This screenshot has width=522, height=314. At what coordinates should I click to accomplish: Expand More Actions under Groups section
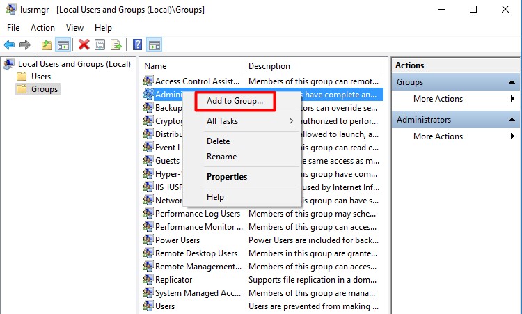[438, 99]
